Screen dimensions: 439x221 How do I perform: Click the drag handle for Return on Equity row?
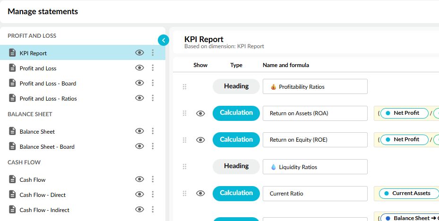tap(185, 140)
